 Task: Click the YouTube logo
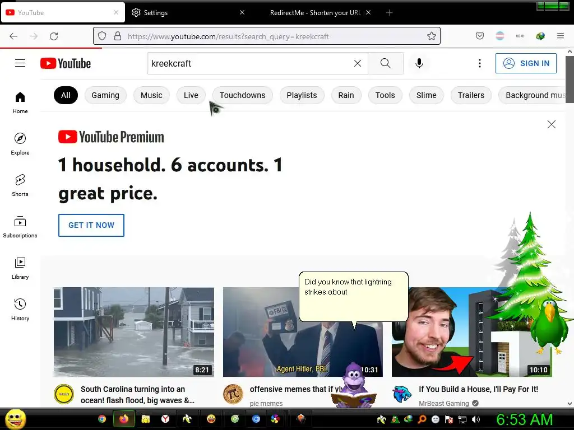tap(66, 63)
